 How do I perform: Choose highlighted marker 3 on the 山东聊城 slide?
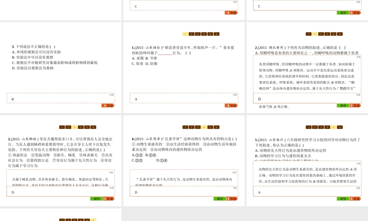coord(74,127)
